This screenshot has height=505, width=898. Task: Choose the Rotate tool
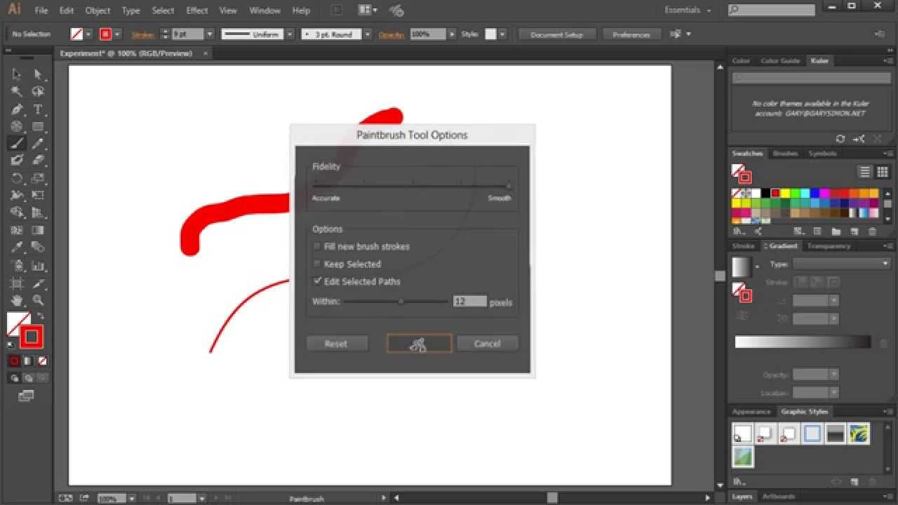pyautogui.click(x=17, y=178)
